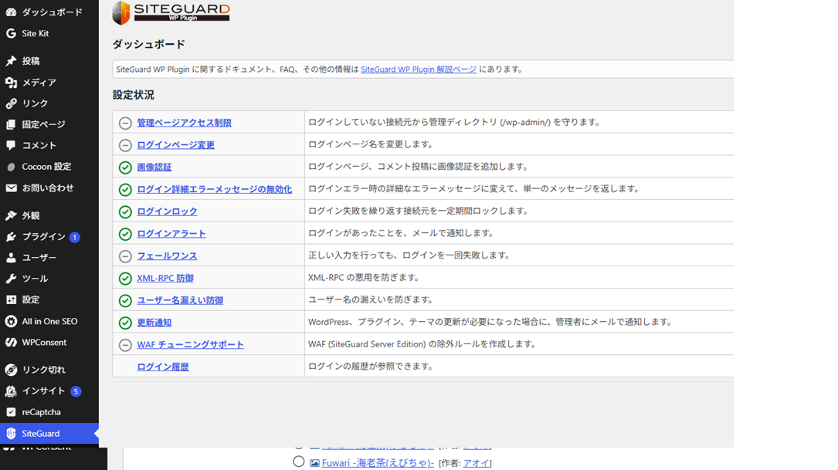Click the media icon beside メディア
The width and height of the screenshot is (838, 470).
pyautogui.click(x=11, y=83)
